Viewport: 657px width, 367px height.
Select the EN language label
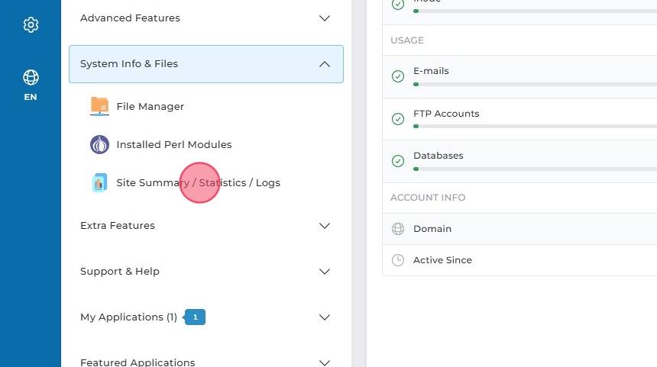[31, 97]
